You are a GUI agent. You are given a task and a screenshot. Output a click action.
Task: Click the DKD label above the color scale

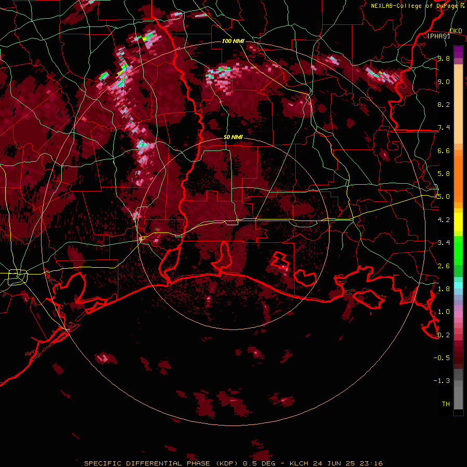click(456, 31)
